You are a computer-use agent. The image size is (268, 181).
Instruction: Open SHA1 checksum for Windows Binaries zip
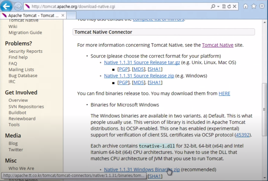click(x=155, y=176)
